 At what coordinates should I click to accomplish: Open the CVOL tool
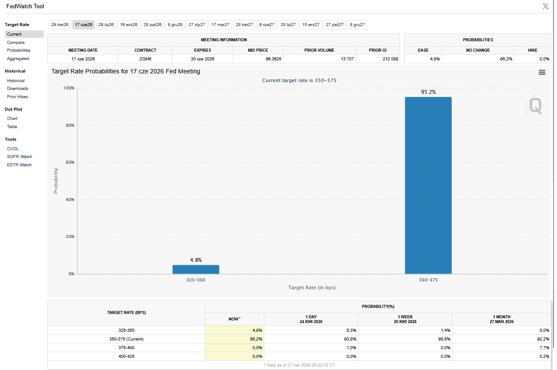pyautogui.click(x=13, y=149)
